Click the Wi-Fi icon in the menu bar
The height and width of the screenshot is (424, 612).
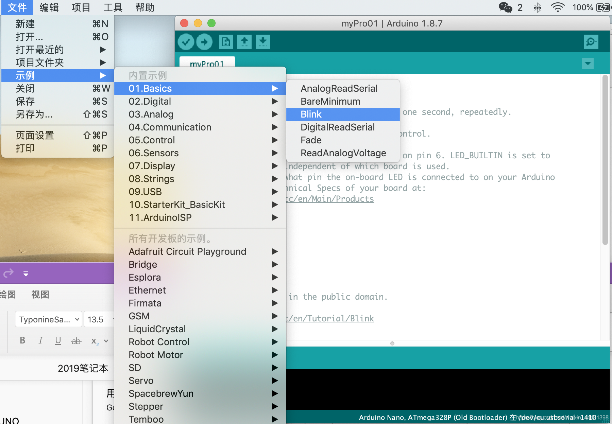[x=558, y=7]
